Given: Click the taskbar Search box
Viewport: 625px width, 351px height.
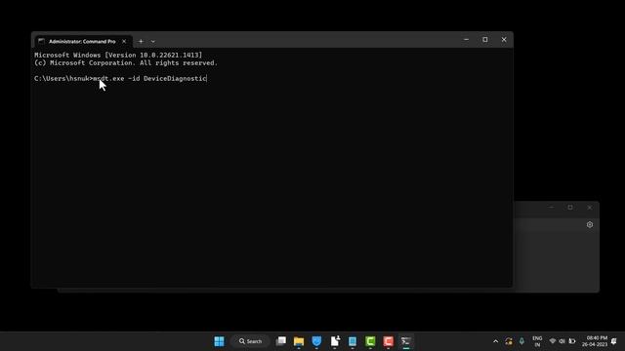Looking at the screenshot, I should click(250, 341).
